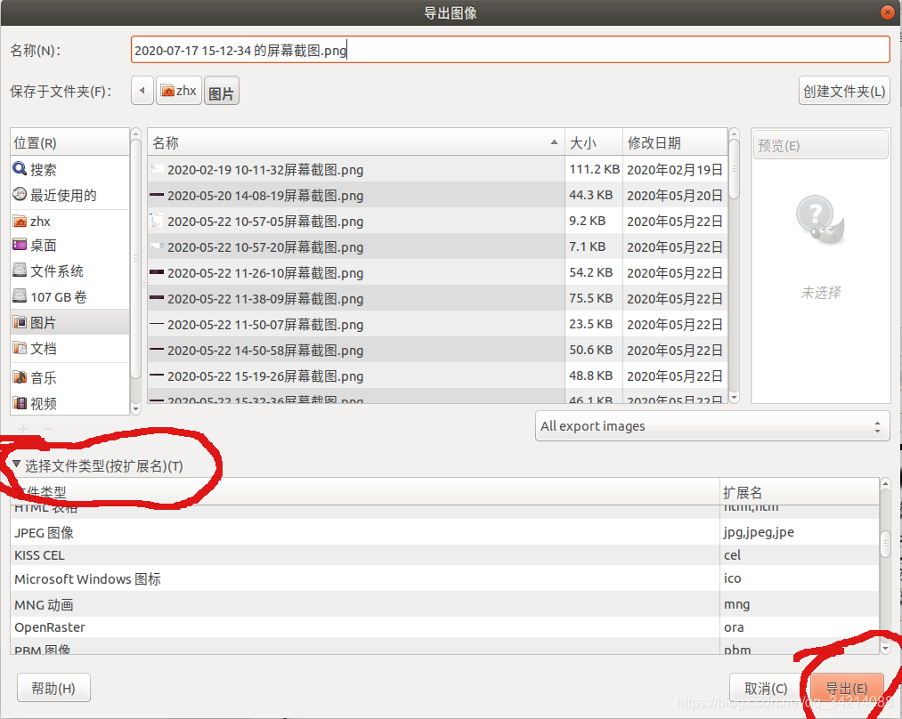Select MNG 动画 file type
Image resolution: width=902 pixels, height=719 pixels.
(x=365, y=604)
